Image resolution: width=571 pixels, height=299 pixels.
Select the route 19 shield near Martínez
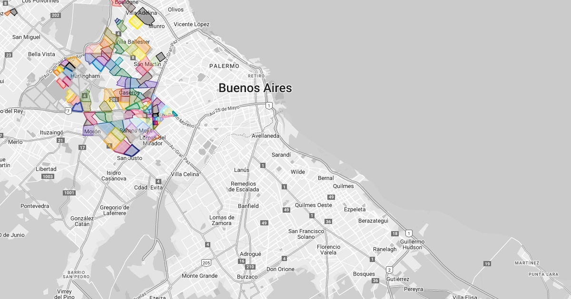click(x=487, y=263)
